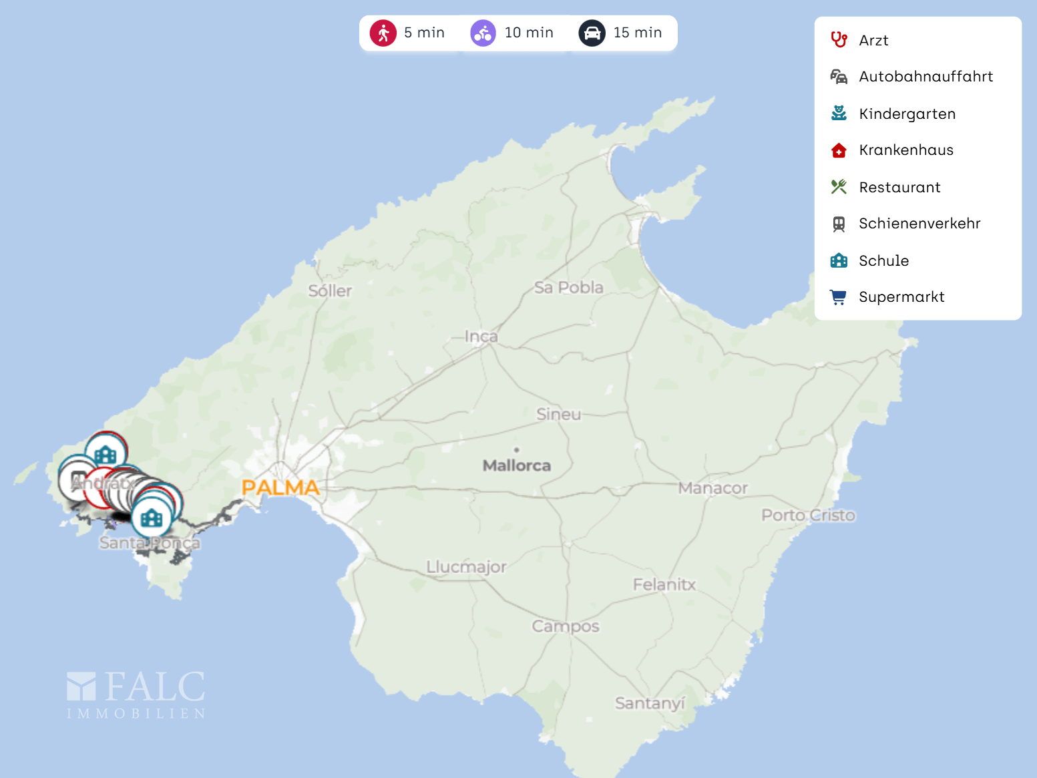Click the FALC Immobilien logo
Screen dimensions: 1037x778
pos(136,695)
